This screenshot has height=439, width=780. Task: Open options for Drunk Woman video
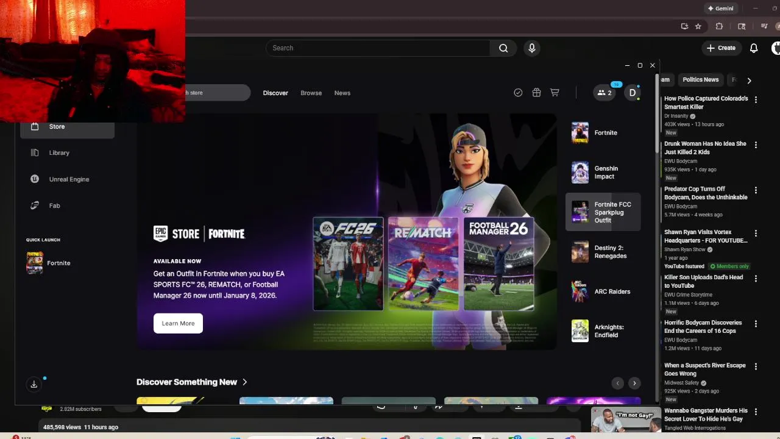(756, 145)
